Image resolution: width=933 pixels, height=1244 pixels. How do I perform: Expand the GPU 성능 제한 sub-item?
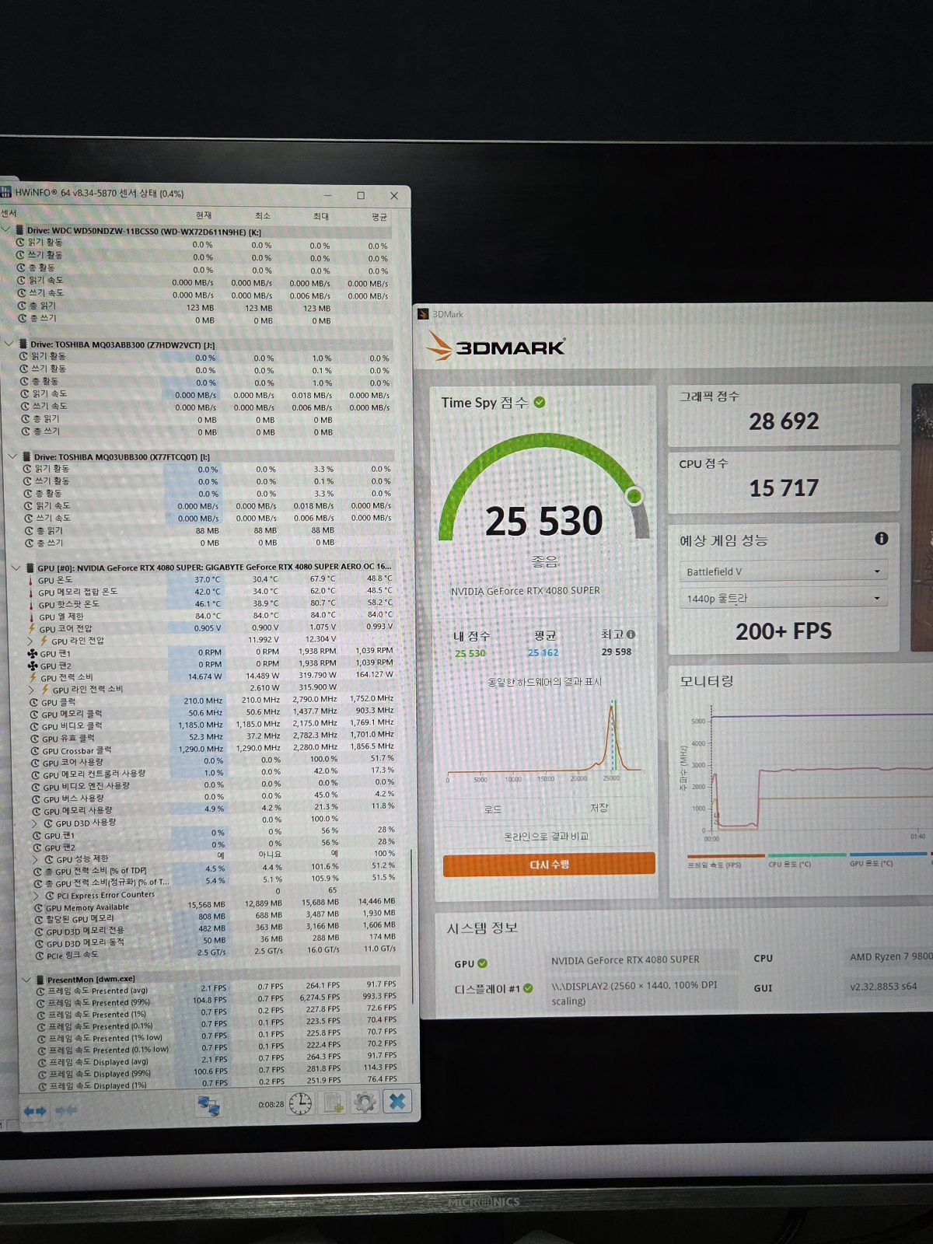[x=36, y=859]
